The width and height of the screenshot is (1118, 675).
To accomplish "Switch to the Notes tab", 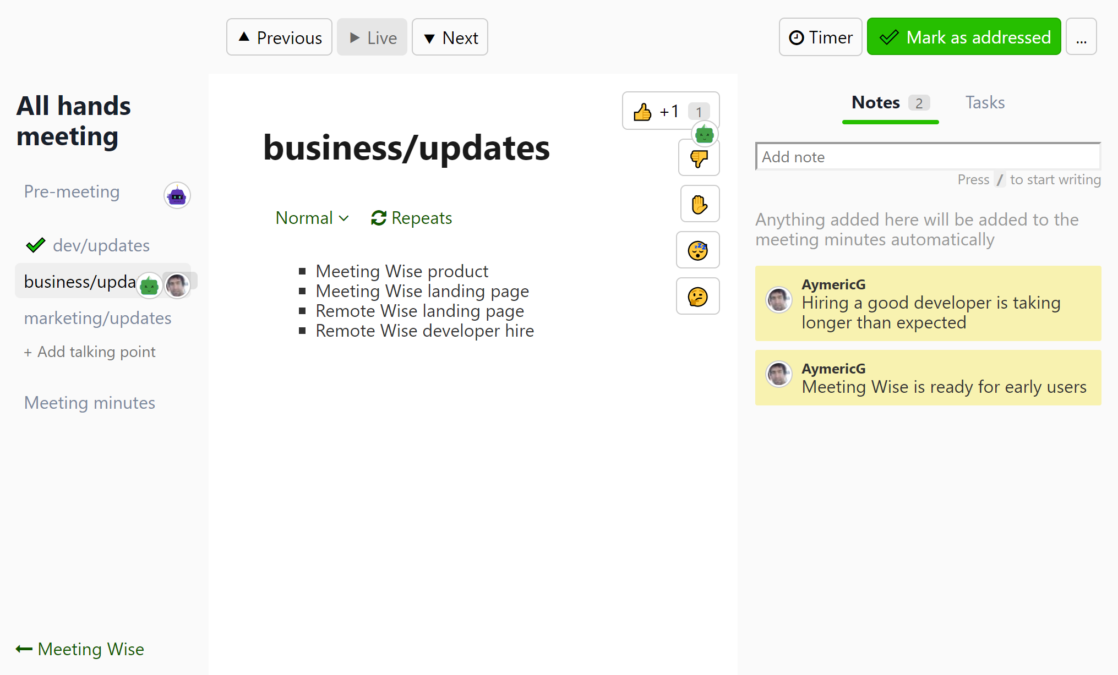I will [x=890, y=103].
